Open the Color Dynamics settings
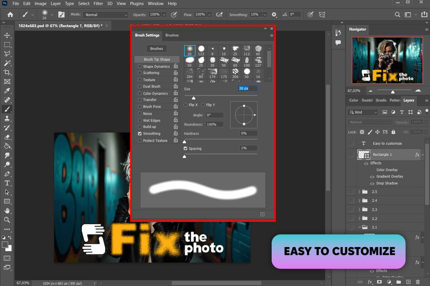This screenshot has height=286, width=430. point(155,93)
